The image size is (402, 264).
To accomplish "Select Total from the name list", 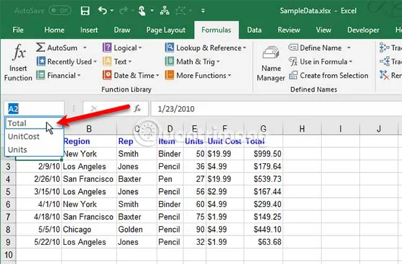I will click(34, 123).
